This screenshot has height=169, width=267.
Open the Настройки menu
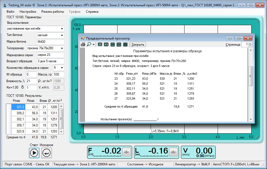pyautogui.click(x=28, y=12)
